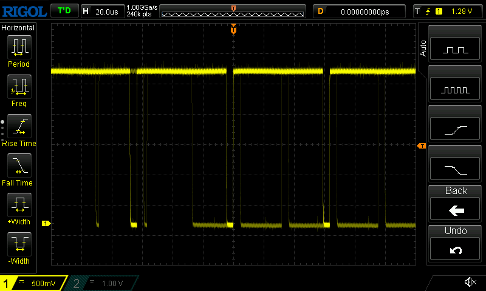Choose the Fall Time measurement
This screenshot has width=486, height=291.
click(x=19, y=166)
